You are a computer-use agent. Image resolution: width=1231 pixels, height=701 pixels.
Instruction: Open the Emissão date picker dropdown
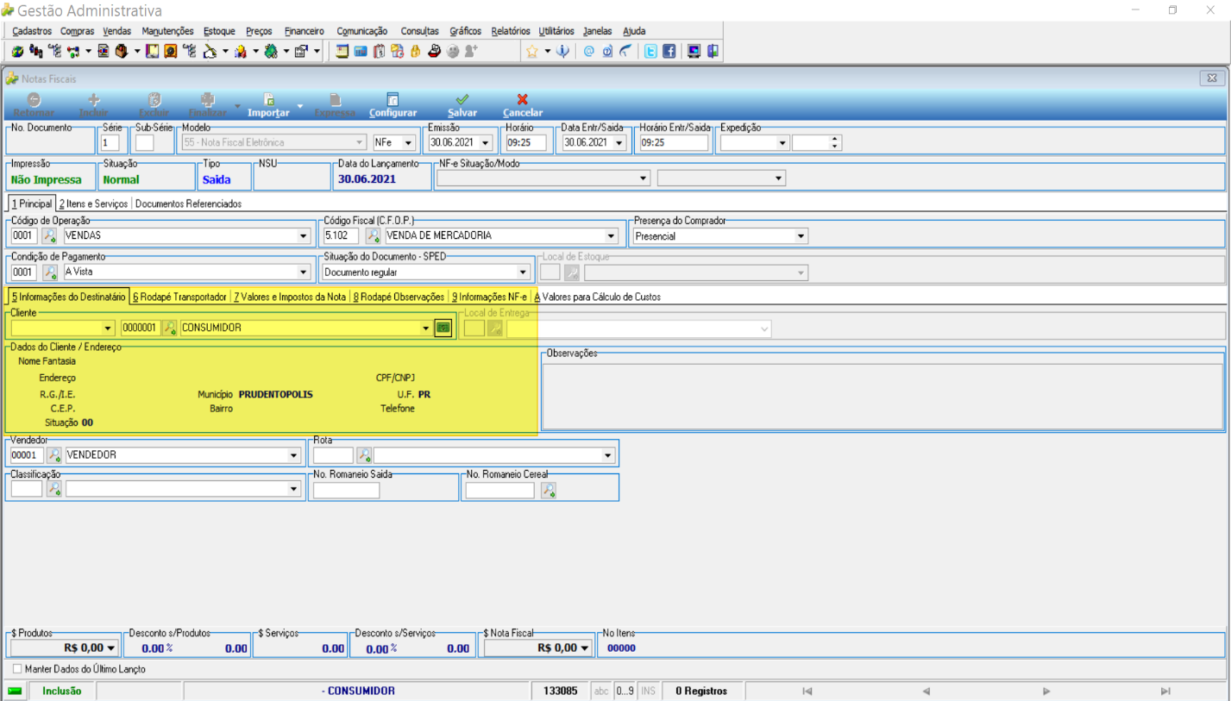click(x=485, y=142)
